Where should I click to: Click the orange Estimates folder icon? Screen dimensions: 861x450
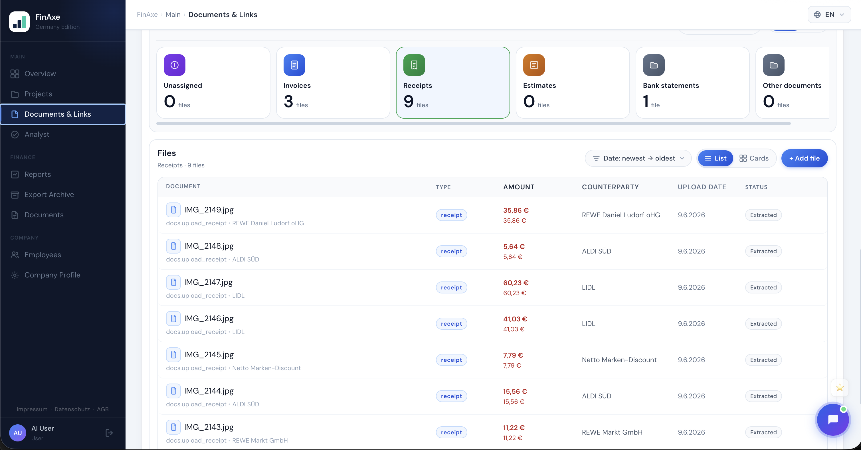pos(534,65)
